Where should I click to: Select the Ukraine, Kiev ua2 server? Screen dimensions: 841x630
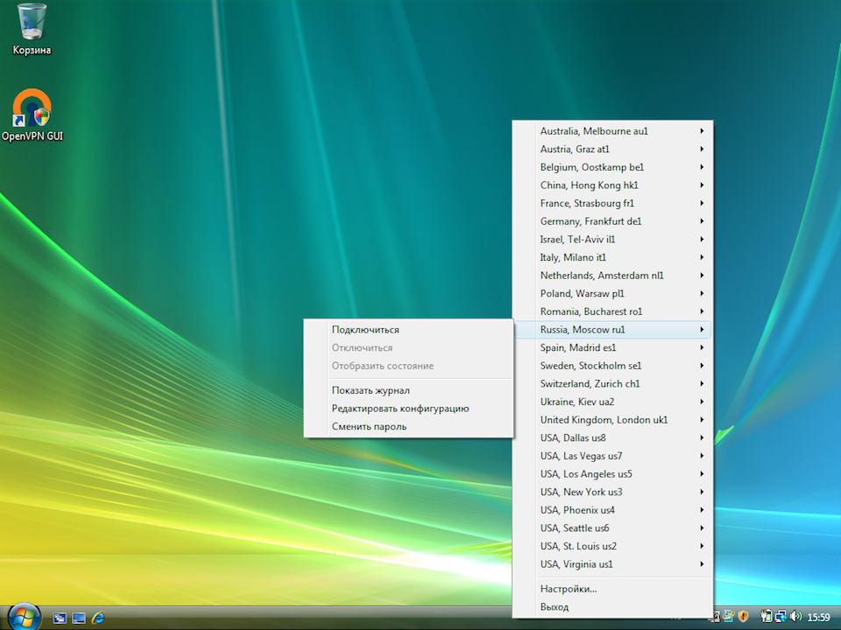(612, 402)
